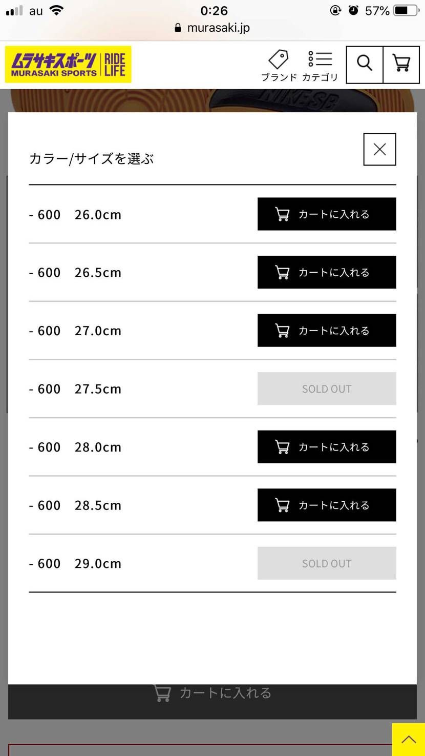Click the Murasaki Sports logo
The width and height of the screenshot is (425, 756).
68,65
